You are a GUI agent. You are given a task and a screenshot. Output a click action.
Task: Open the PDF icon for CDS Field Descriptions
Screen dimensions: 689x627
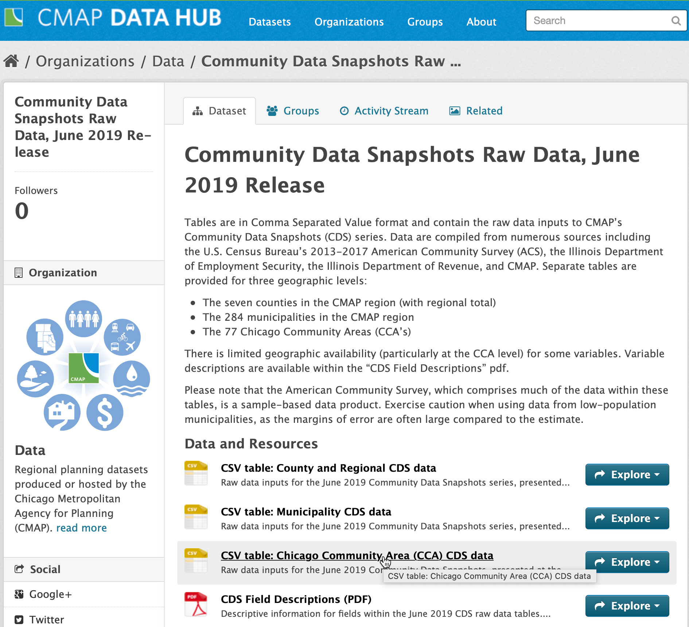click(x=196, y=605)
